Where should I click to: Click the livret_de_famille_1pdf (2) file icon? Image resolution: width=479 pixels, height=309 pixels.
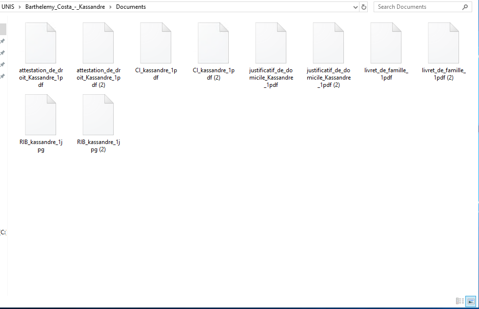point(443,43)
